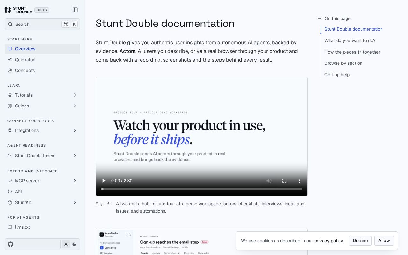The width and height of the screenshot is (408, 255).
Task: Expand MCP server chevron
Action: [75, 181]
